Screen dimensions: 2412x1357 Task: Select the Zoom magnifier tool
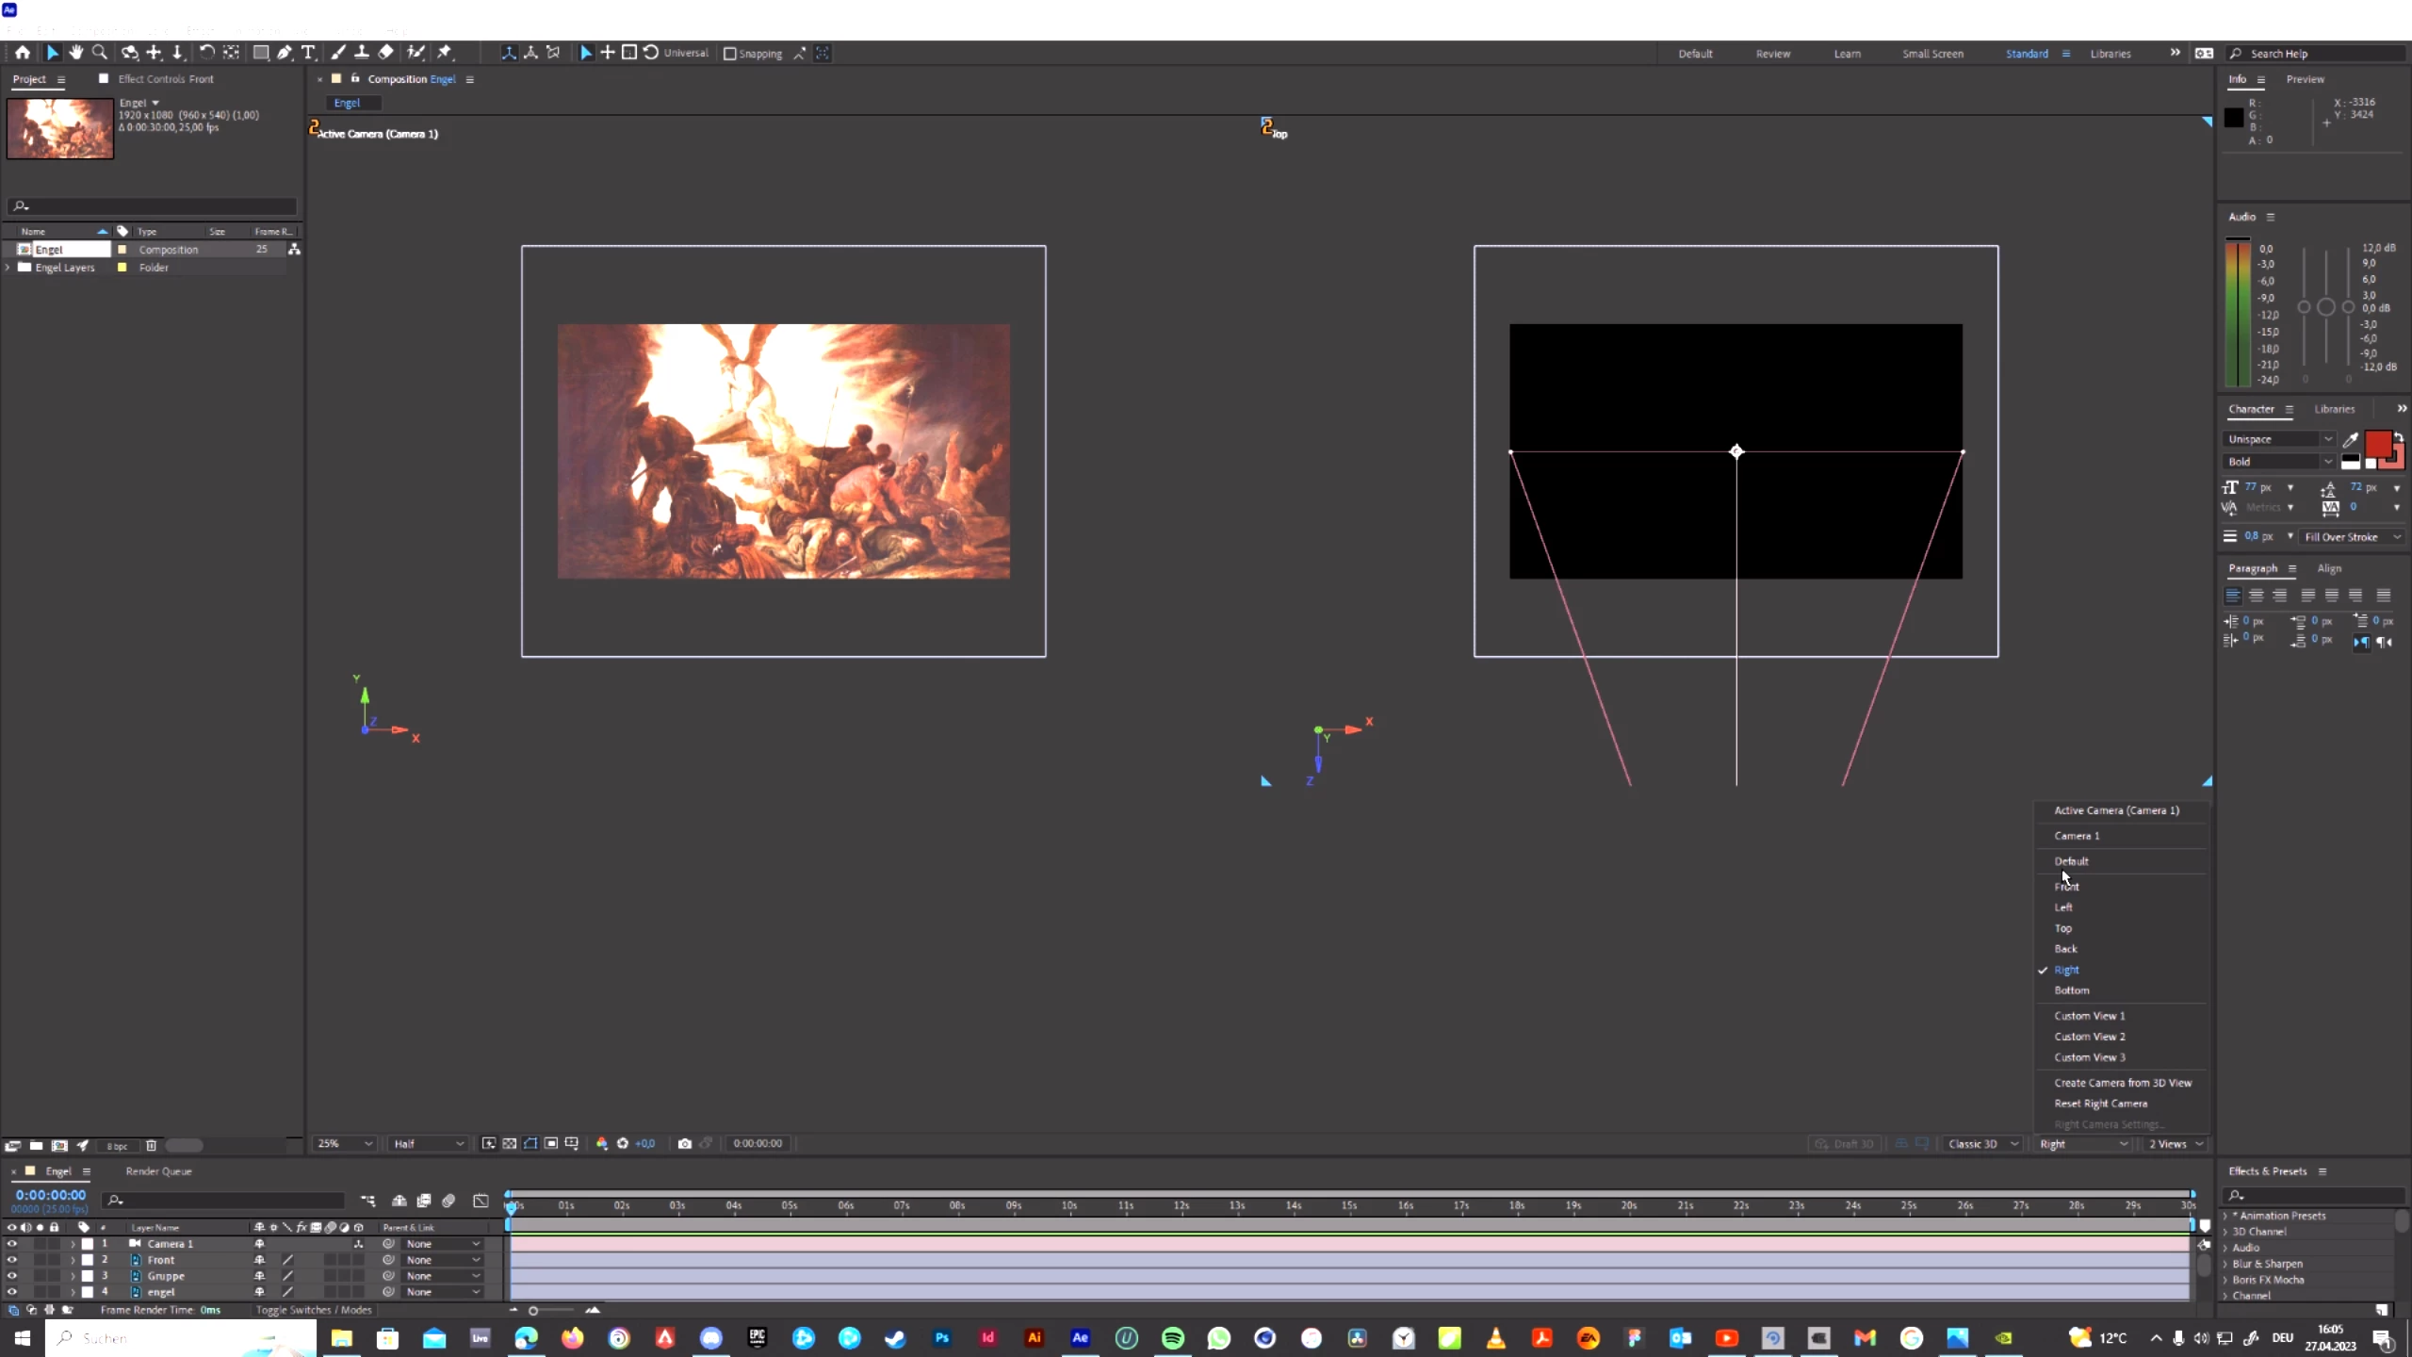point(100,53)
